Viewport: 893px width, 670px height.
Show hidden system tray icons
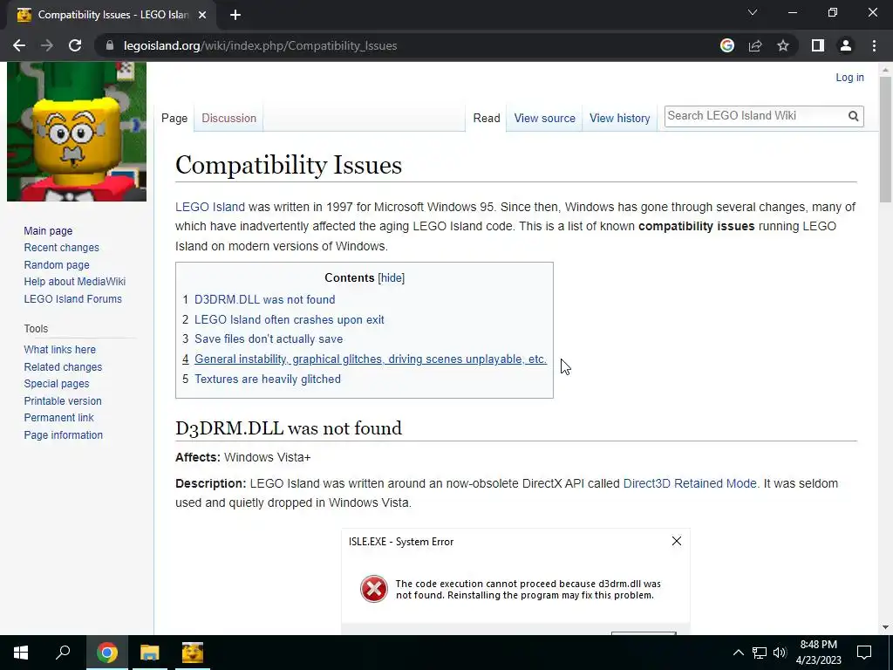(738, 653)
